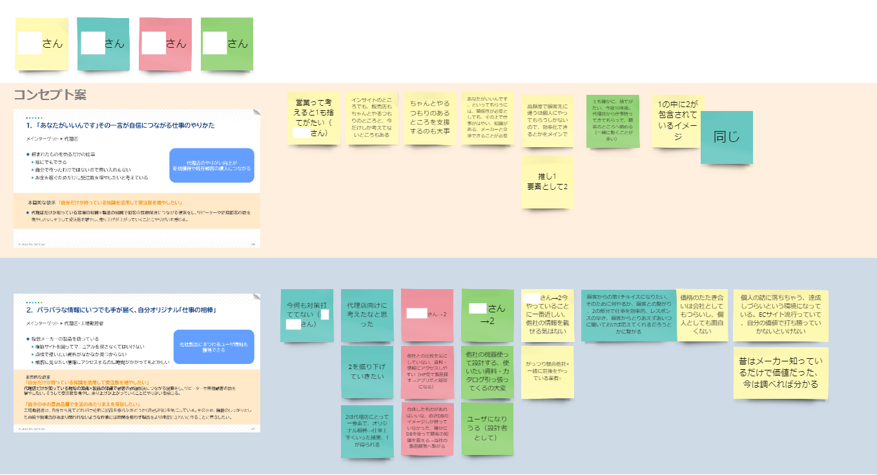Select the teal 2を掘り下げていきたい note

(367, 372)
